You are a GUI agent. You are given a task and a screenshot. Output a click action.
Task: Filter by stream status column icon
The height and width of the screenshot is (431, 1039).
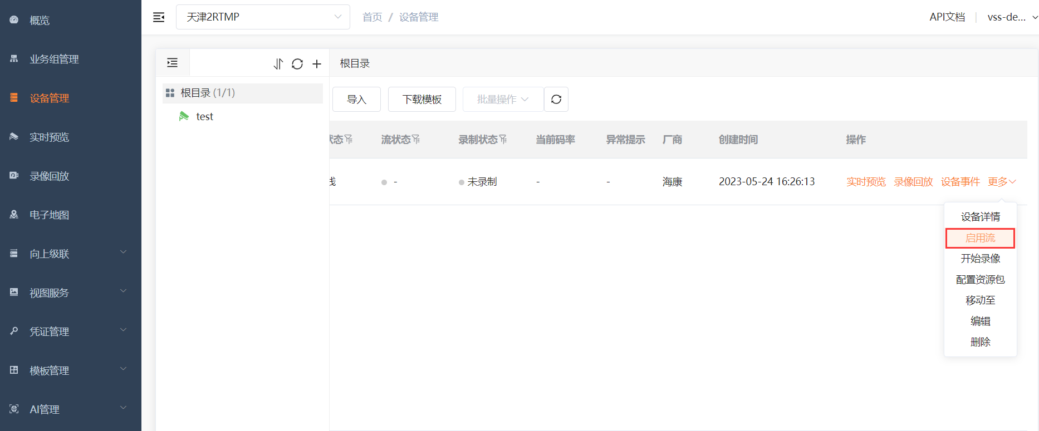click(416, 140)
